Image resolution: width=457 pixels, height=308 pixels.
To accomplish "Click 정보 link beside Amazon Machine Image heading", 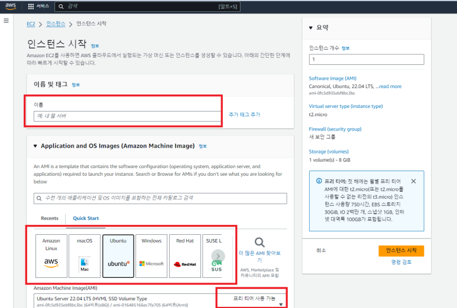I will click(203, 146).
